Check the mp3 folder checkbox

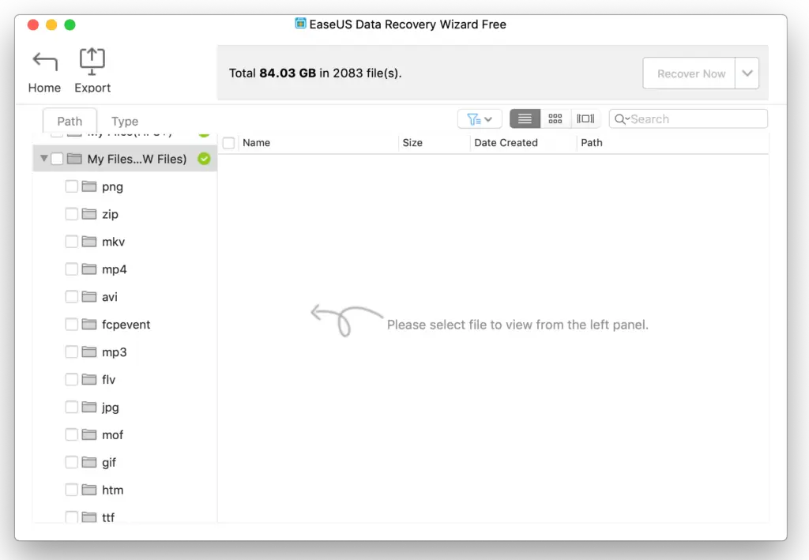72,351
